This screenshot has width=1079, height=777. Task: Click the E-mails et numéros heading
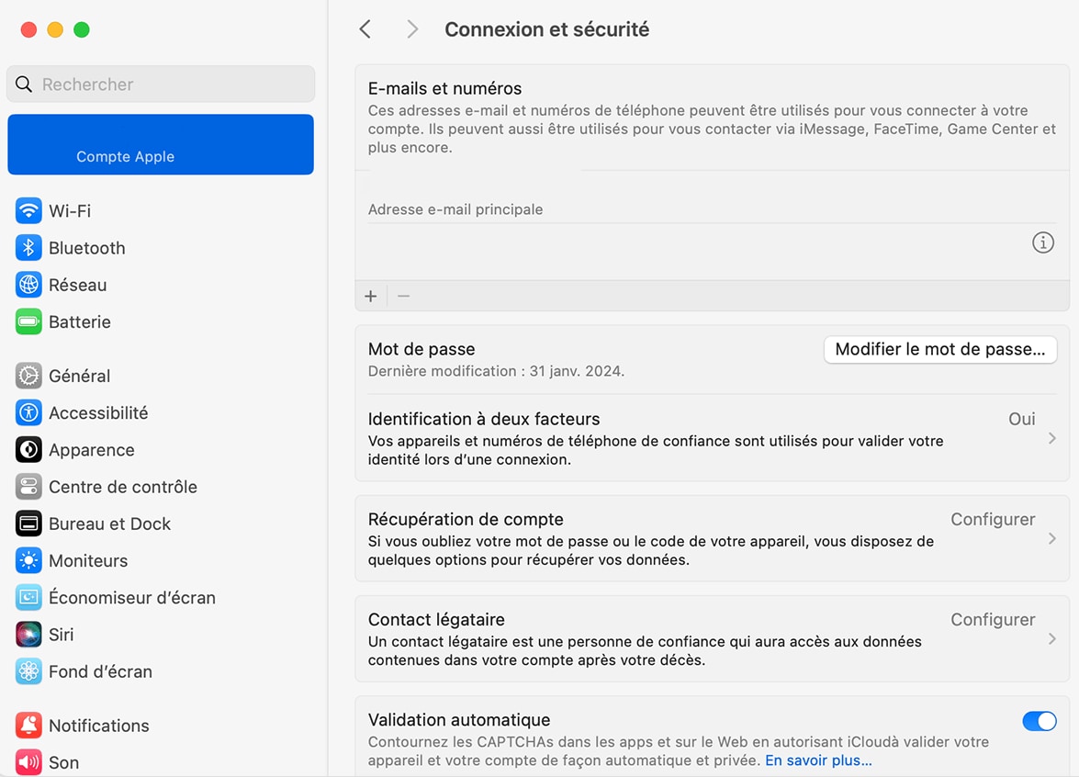(x=444, y=88)
